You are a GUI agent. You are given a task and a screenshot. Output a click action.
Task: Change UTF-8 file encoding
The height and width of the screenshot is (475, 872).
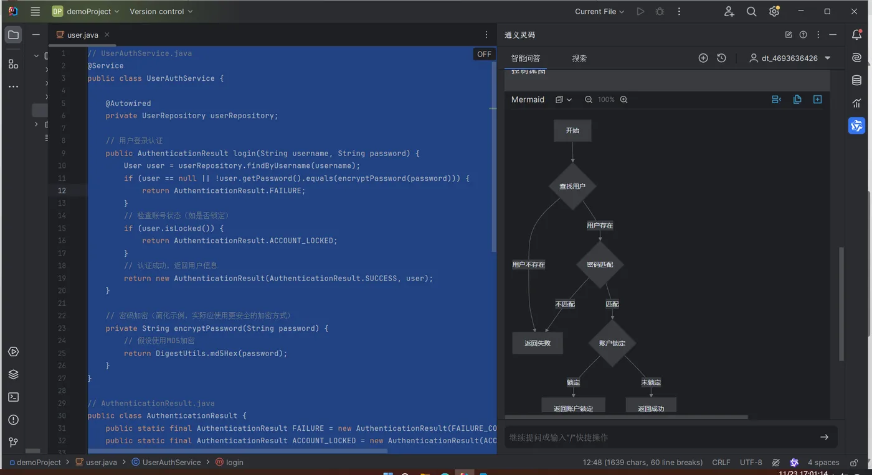[x=751, y=463]
